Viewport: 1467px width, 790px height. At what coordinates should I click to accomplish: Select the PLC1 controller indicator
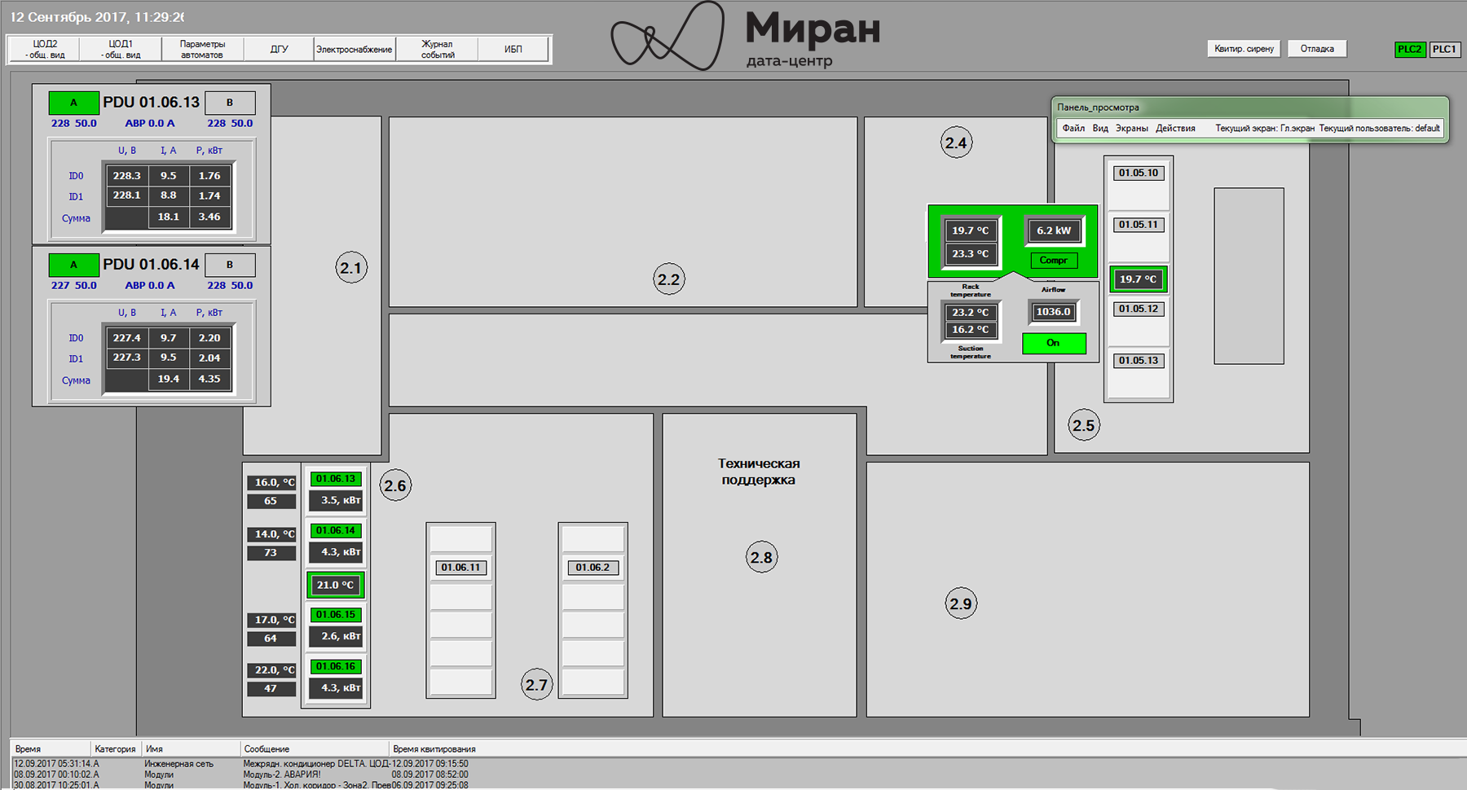tap(1444, 49)
